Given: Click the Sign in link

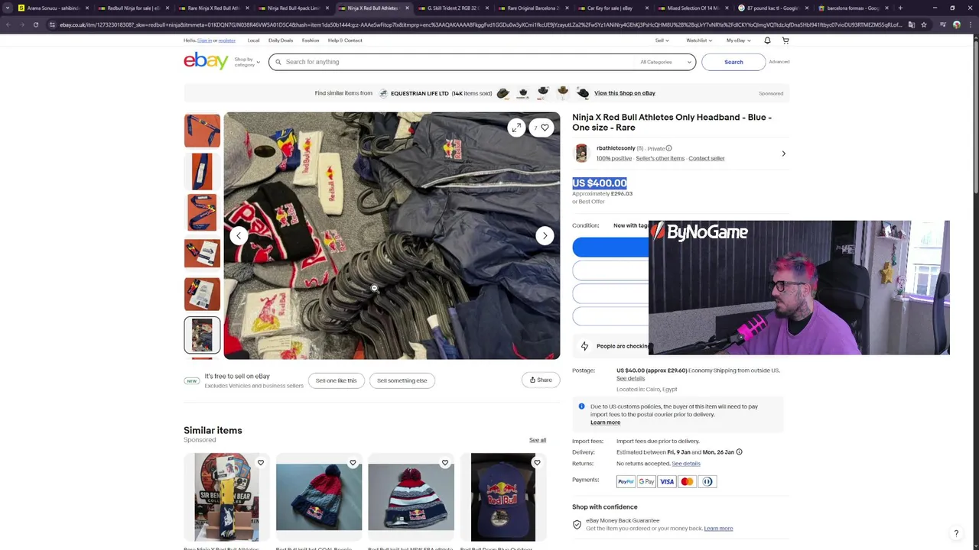Looking at the screenshot, I should point(204,40).
